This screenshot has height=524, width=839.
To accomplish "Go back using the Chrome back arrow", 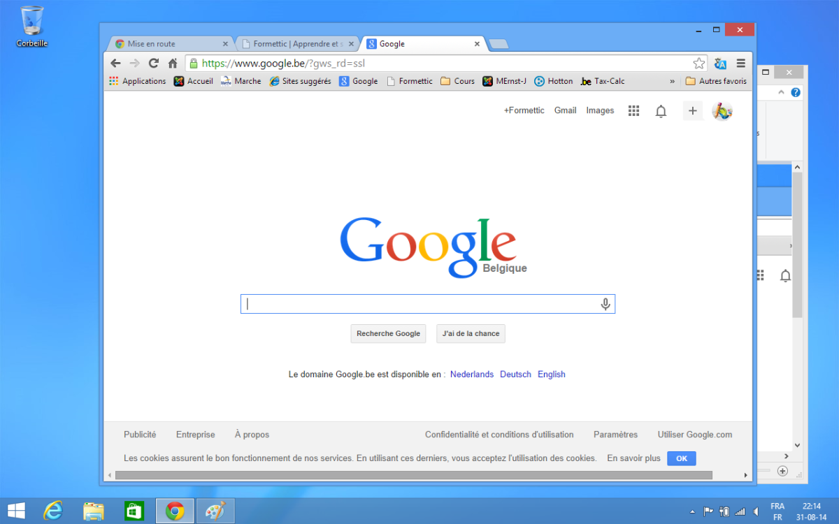I will tap(116, 63).
